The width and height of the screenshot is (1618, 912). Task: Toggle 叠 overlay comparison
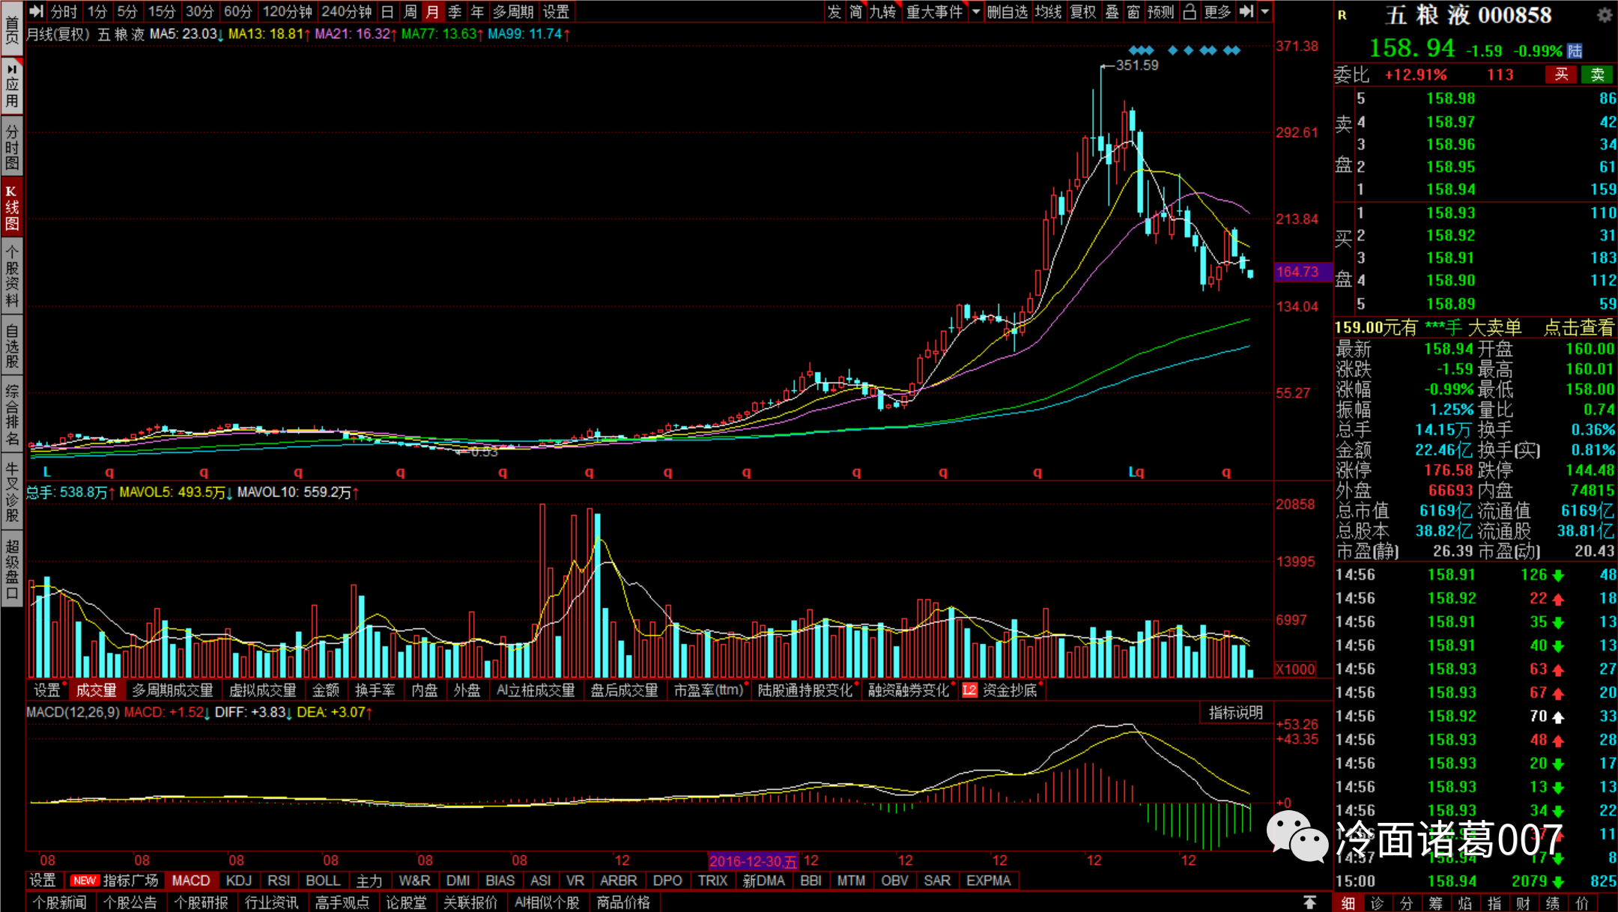1112,12
